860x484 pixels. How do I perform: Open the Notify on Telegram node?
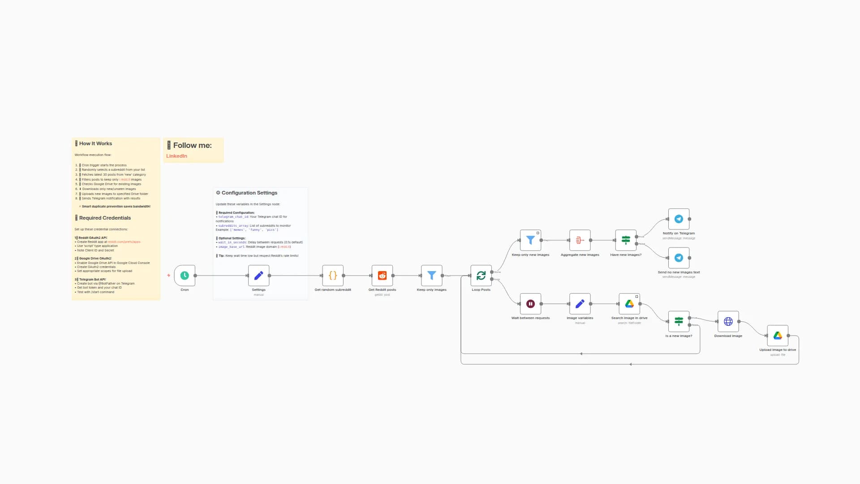(679, 219)
